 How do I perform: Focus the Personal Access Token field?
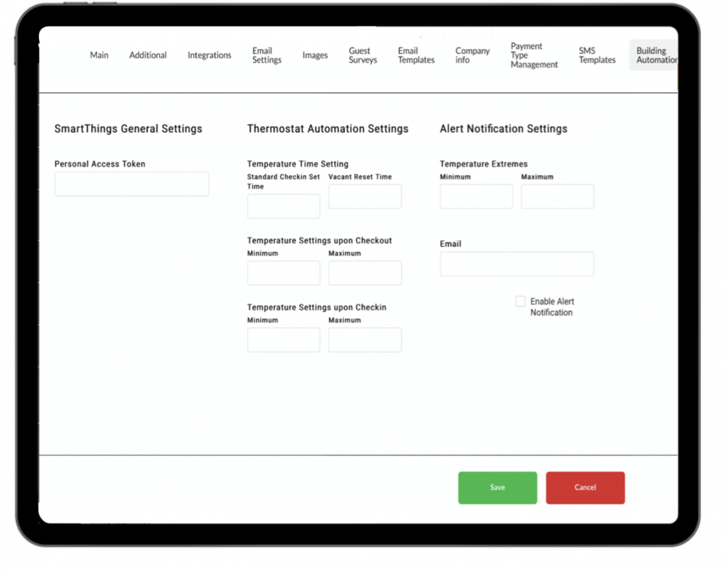pyautogui.click(x=132, y=184)
